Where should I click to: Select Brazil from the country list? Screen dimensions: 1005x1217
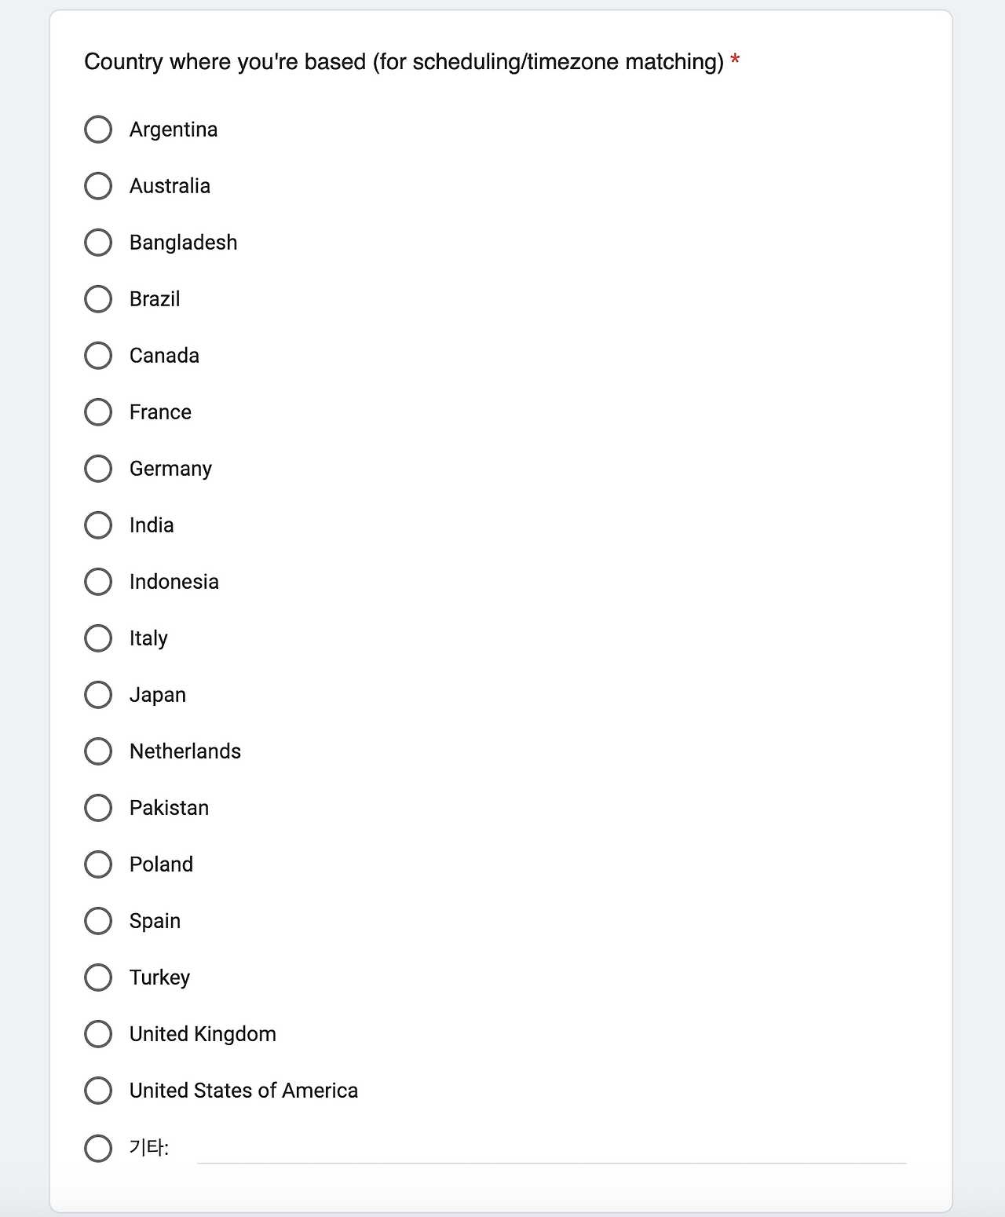[98, 299]
